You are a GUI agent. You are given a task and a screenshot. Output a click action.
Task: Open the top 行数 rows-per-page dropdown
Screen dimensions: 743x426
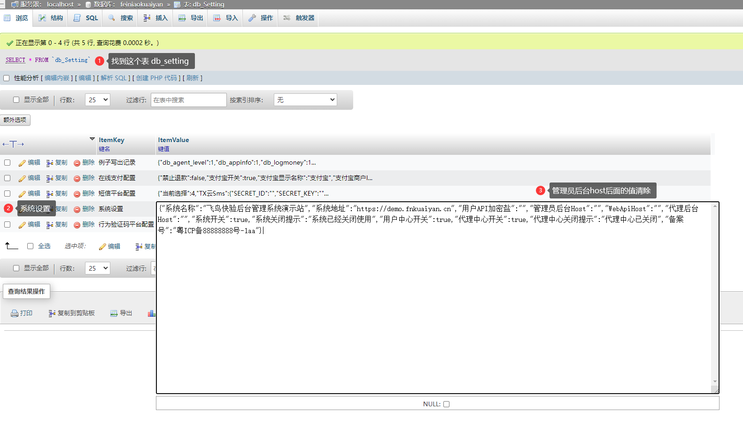97,100
